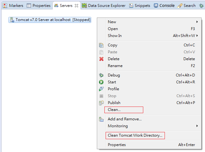Choose Clean... from the context menu
Screen dimensions: 205x152
pos(114,110)
